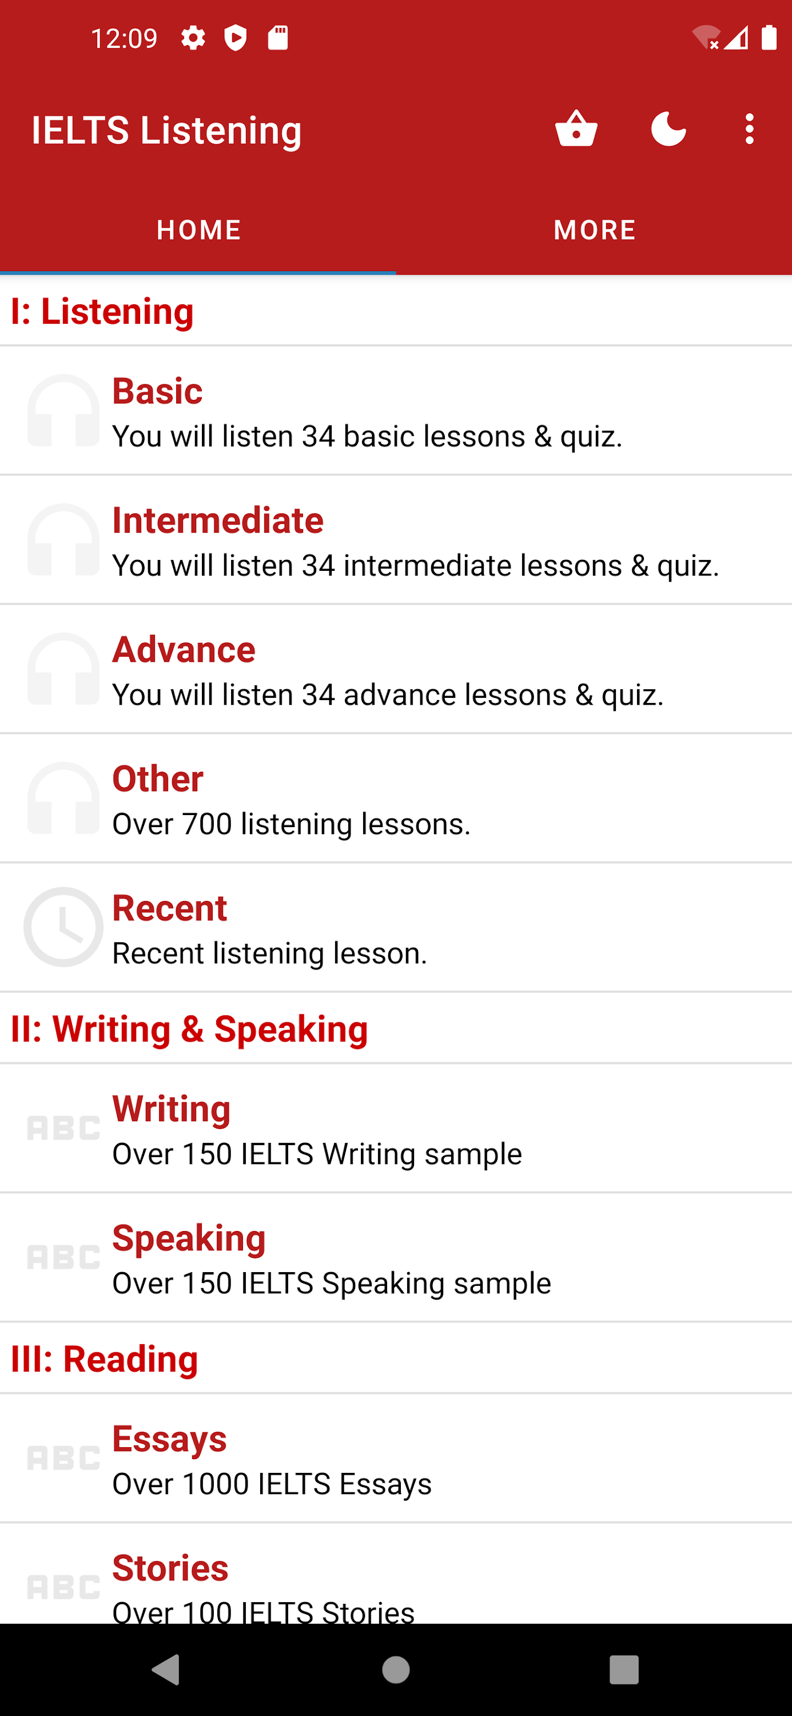Viewport: 792px width, 1716px height.
Task: Tap the headphone icon beside Advance
Action: (x=63, y=669)
